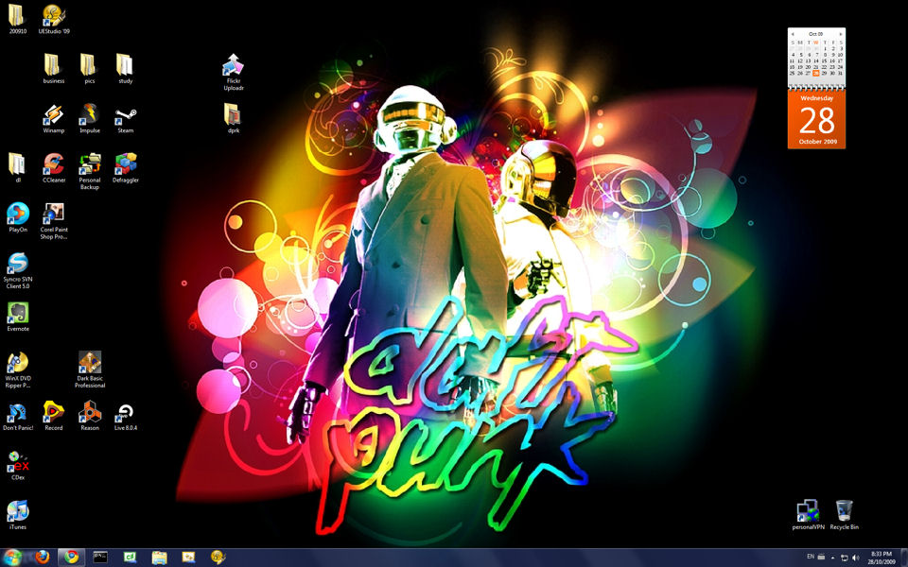Screen dimensions: 908x567
Task: Open the volume speaker tray icon
Action: click(x=856, y=558)
